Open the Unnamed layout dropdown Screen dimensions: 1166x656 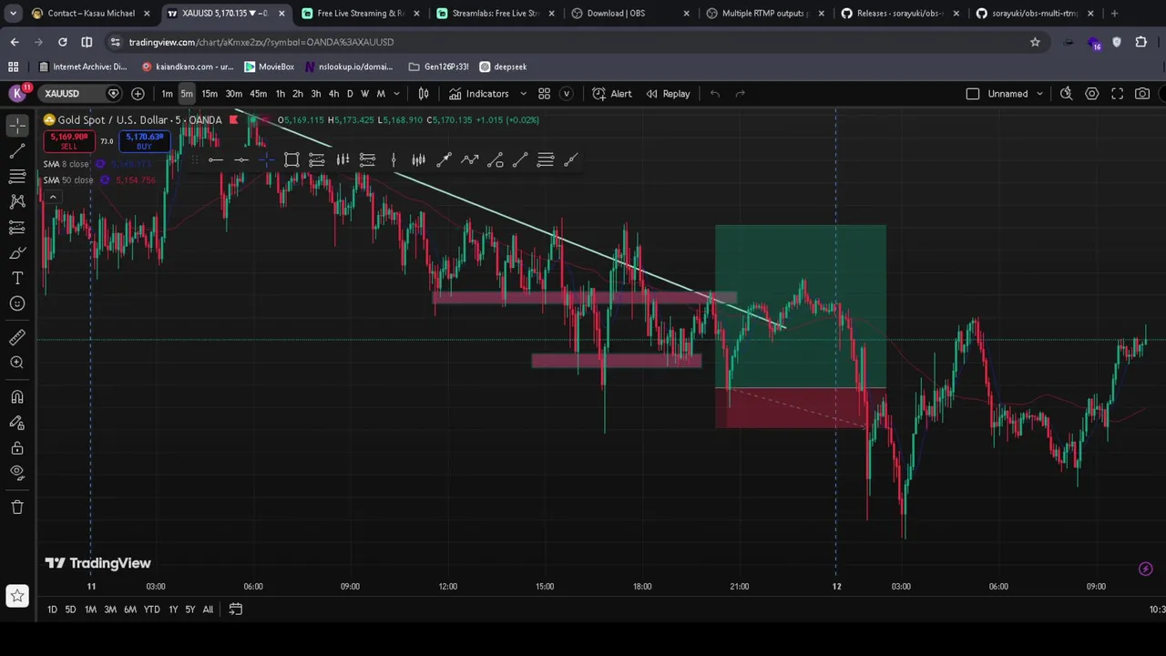click(1016, 94)
